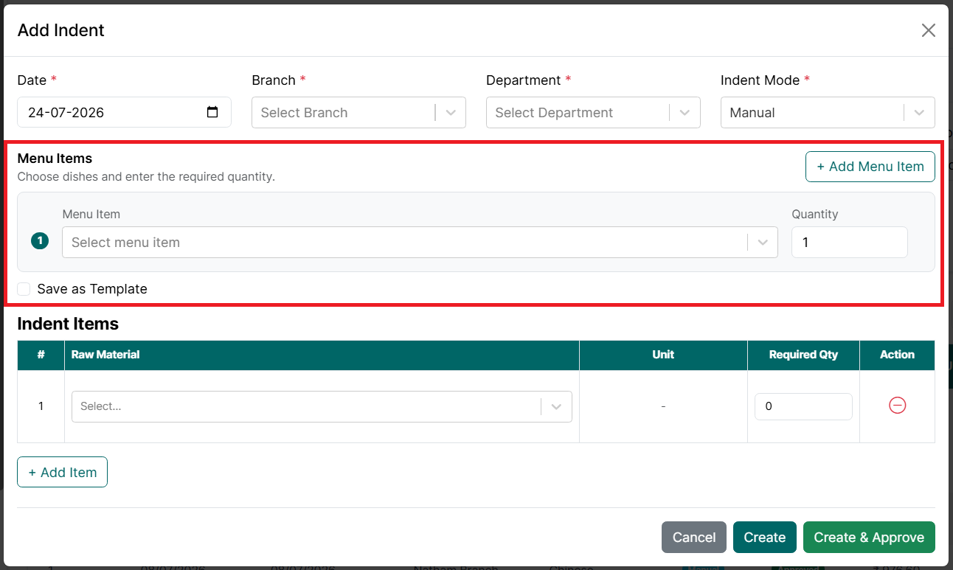Expand the menu item dropdown chevron

[763, 243]
